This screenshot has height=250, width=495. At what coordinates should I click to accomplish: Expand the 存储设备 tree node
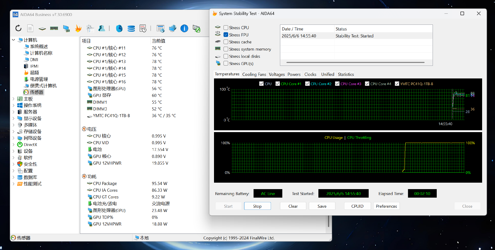pyautogui.click(x=13, y=132)
